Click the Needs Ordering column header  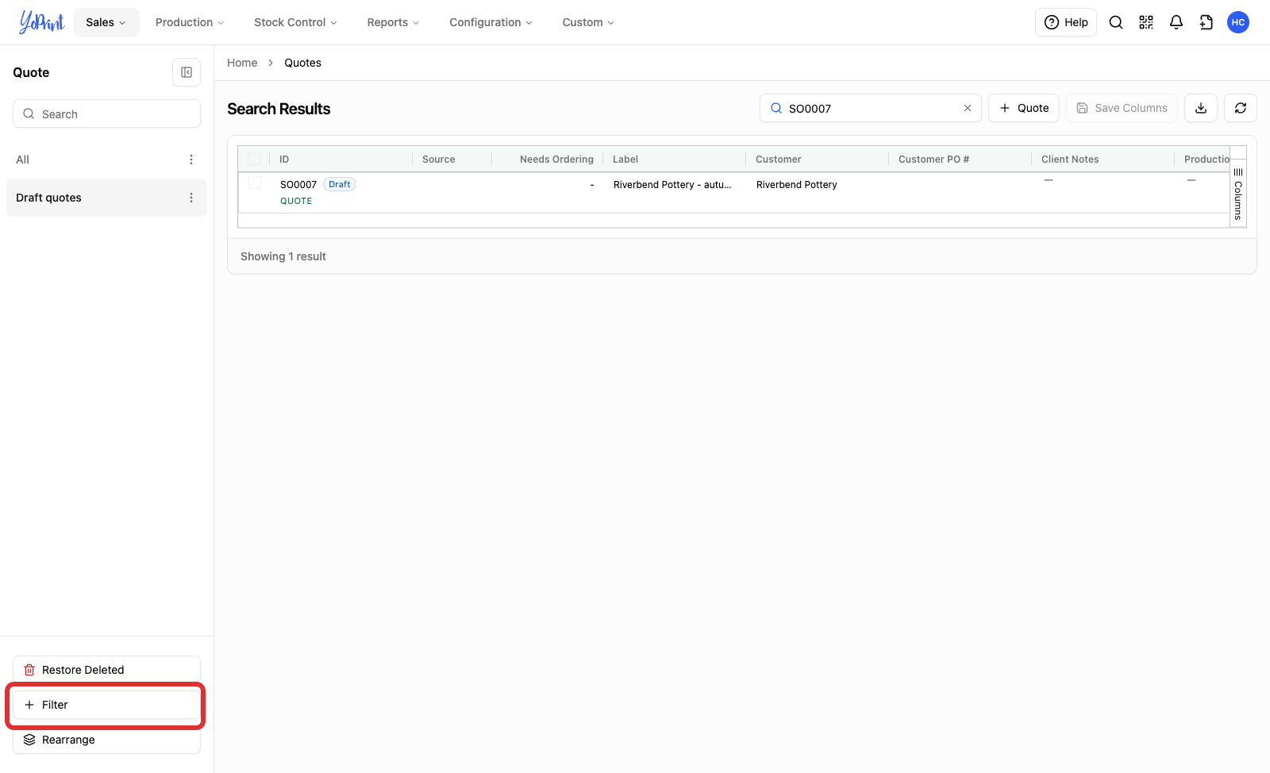(548, 159)
